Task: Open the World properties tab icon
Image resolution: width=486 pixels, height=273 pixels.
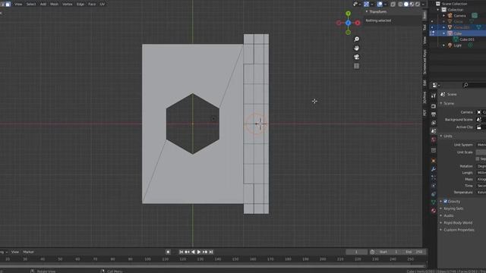Action: [434, 140]
